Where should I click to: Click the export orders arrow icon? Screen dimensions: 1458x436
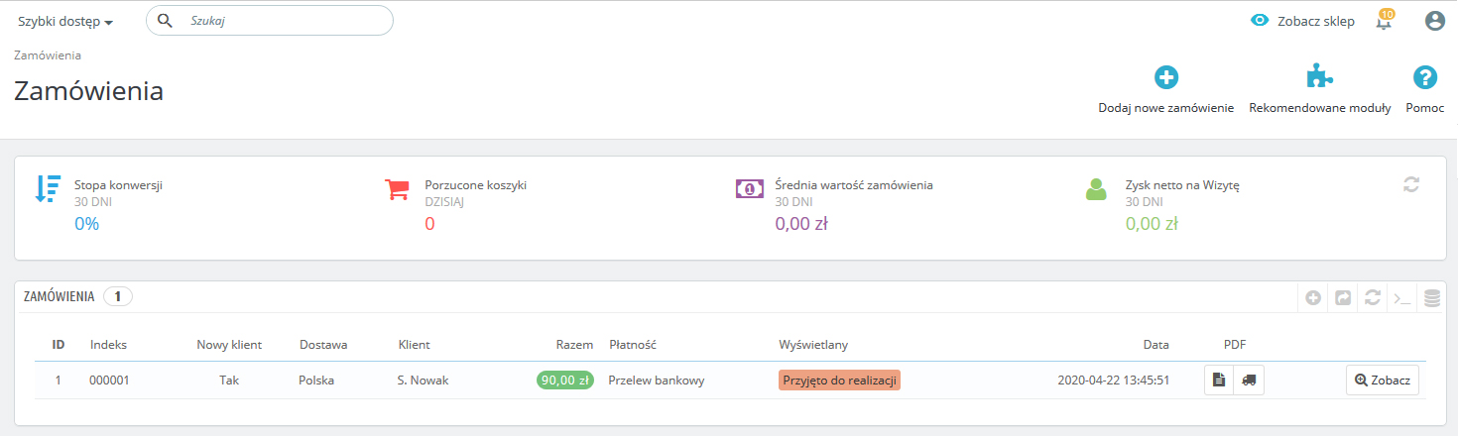[x=1343, y=297]
